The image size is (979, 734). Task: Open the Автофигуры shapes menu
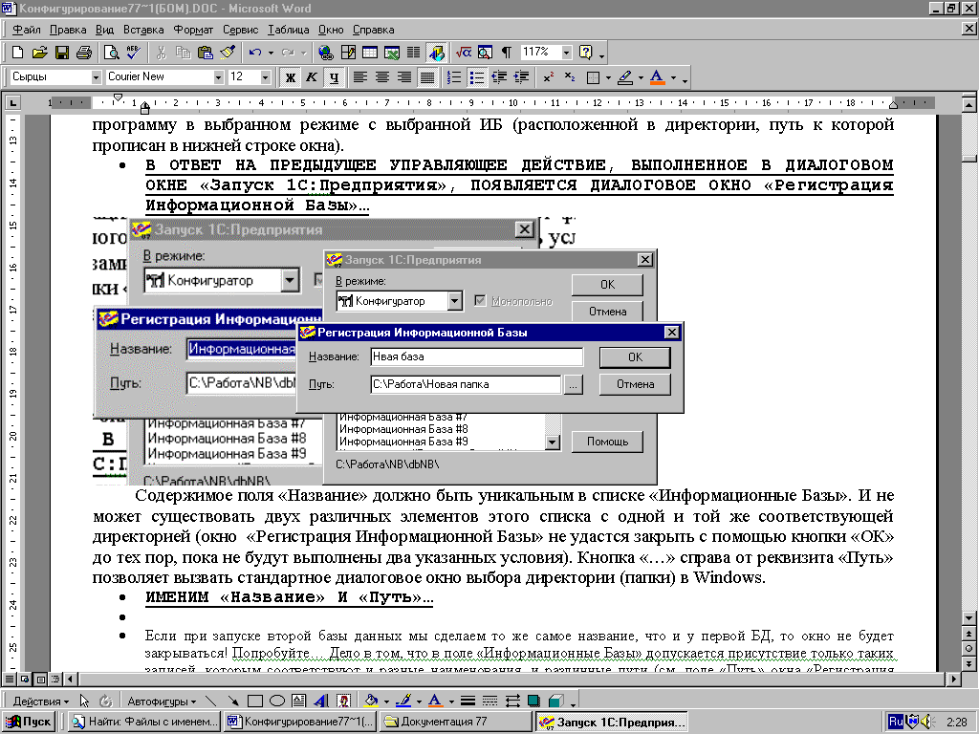[x=162, y=701]
